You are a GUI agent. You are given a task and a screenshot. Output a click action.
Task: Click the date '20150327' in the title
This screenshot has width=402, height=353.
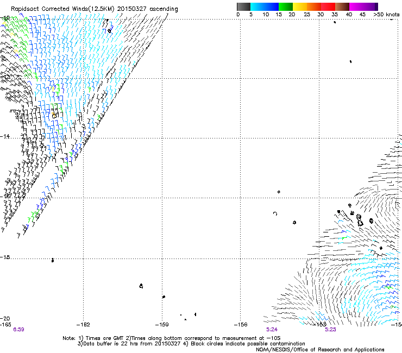click(132, 9)
